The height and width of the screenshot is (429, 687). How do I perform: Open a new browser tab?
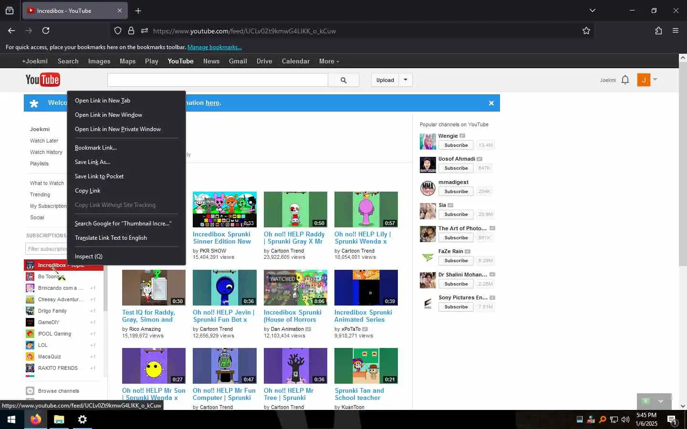tap(138, 10)
